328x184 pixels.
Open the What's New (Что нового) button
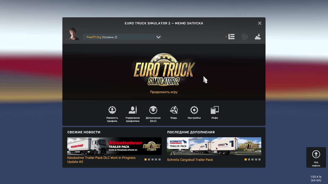(316, 157)
